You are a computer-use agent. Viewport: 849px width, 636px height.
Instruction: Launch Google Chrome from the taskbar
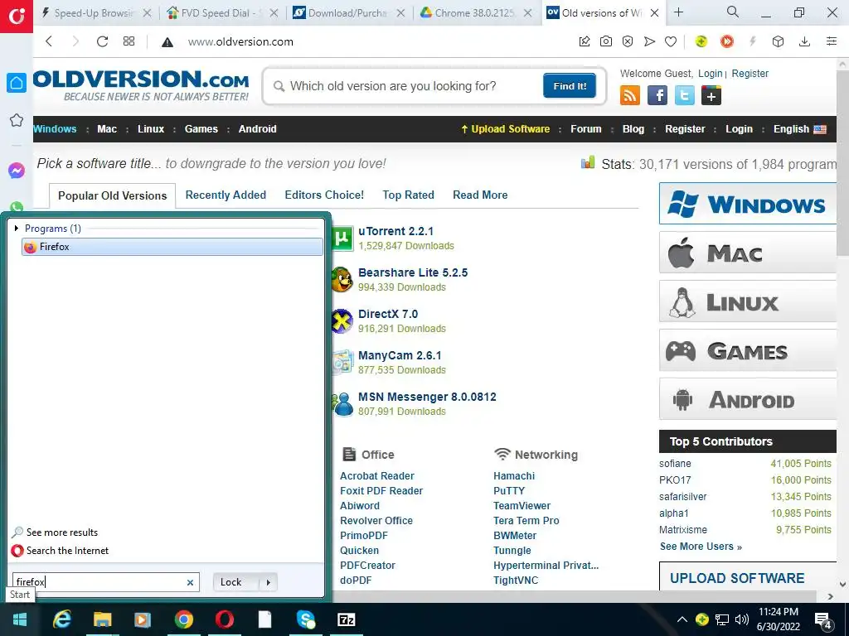coord(184,619)
